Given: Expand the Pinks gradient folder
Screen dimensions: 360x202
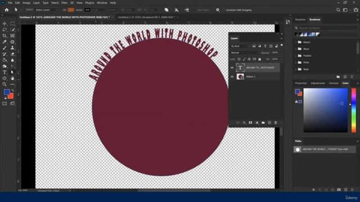Looking at the screenshot, I should pos(296,62).
